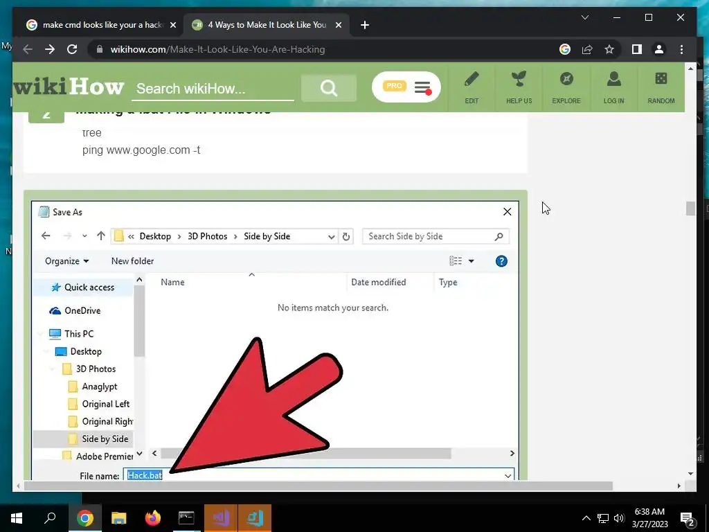The height and width of the screenshot is (532, 709).
Task: Click the Chrome taskbar icon
Action: coord(84,518)
